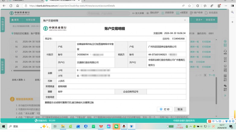Click the taskbar 搜索 search box

29,127
